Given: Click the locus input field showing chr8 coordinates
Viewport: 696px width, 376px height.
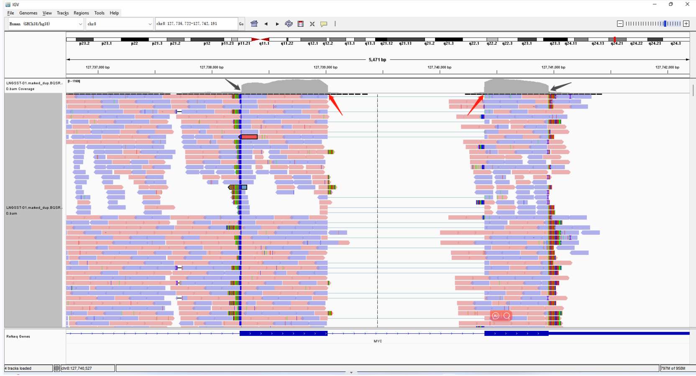Looking at the screenshot, I should [196, 24].
